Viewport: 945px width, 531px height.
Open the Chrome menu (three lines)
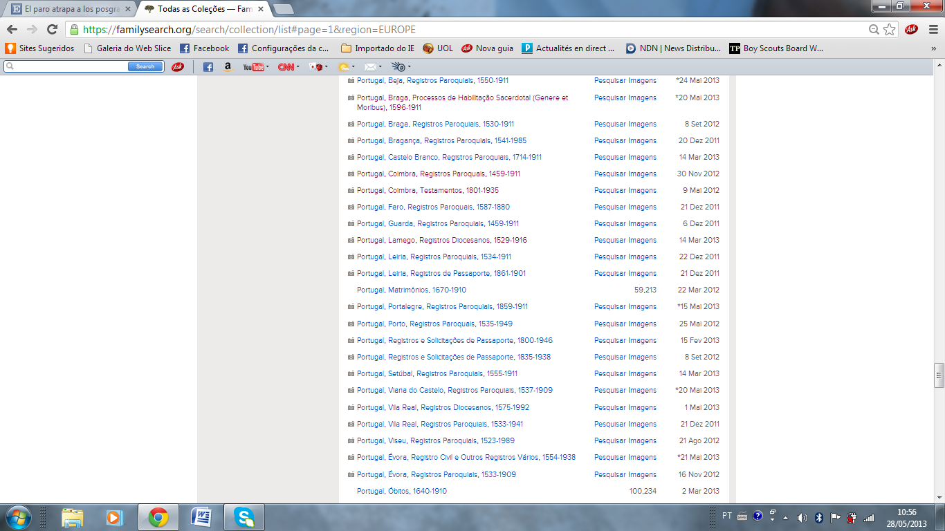931,30
